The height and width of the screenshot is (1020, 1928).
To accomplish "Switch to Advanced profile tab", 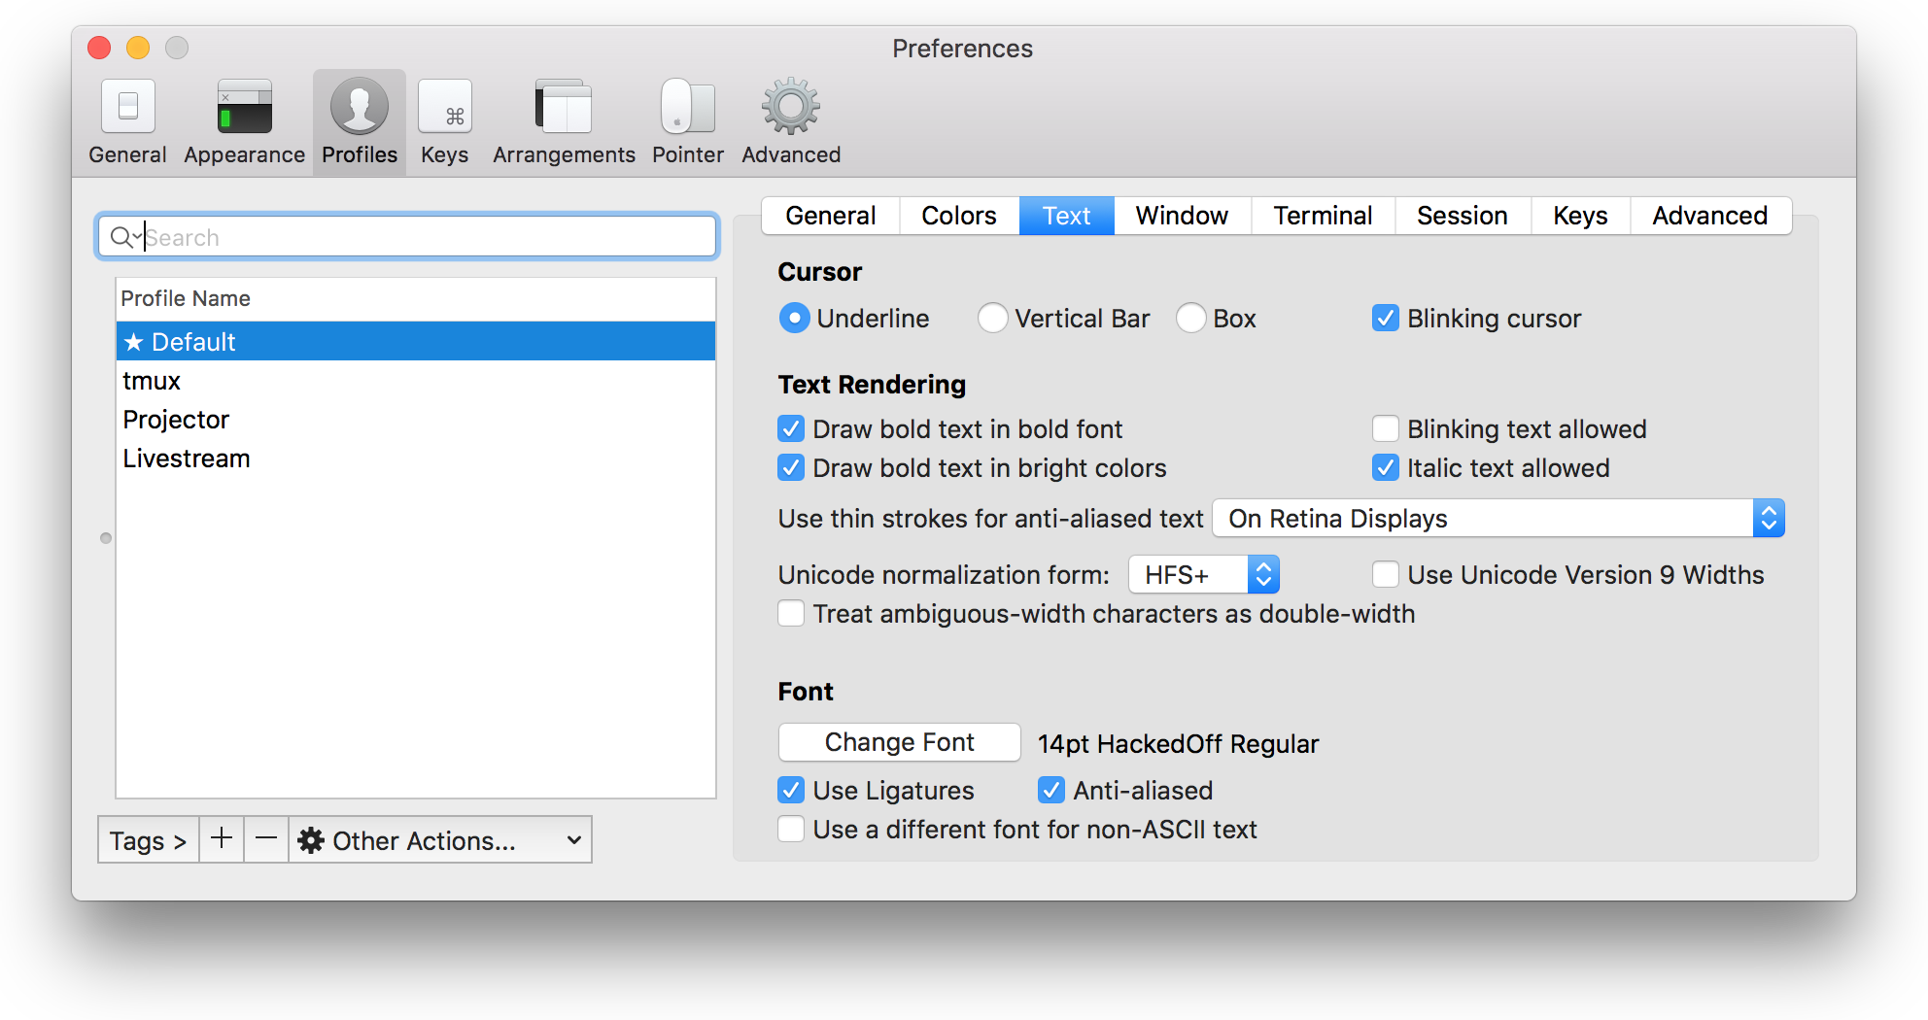I will [x=1710, y=216].
